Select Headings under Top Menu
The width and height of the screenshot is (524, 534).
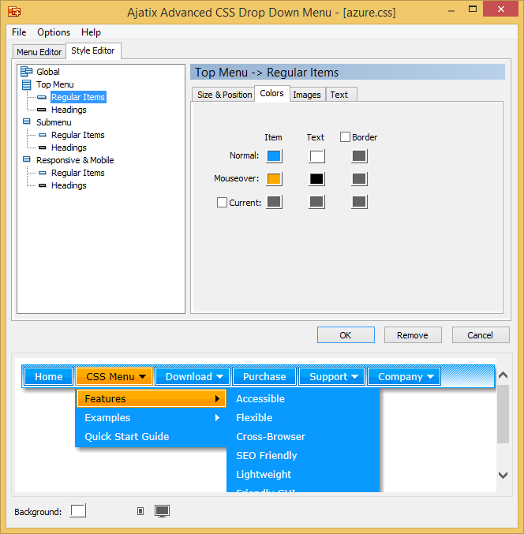[x=69, y=110]
